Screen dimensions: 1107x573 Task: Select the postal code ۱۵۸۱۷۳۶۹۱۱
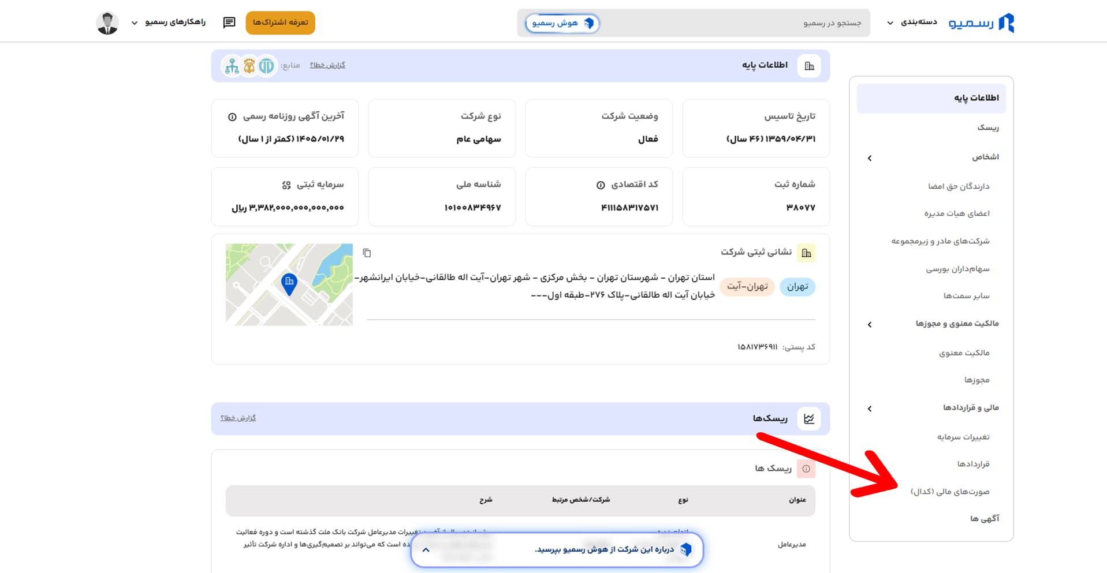[757, 347]
